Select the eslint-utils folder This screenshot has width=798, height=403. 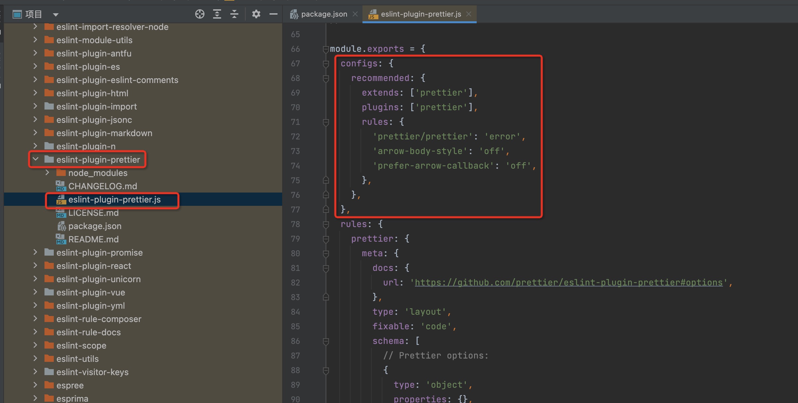click(77, 359)
